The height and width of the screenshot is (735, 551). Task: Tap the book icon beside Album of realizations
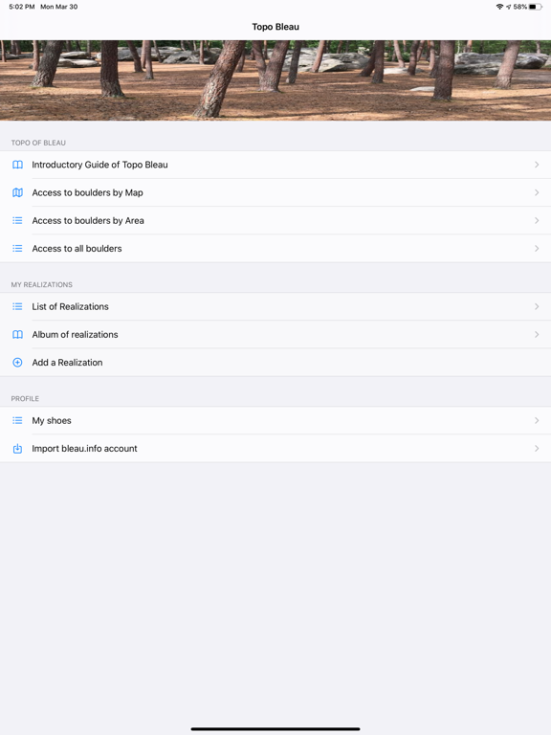[17, 335]
